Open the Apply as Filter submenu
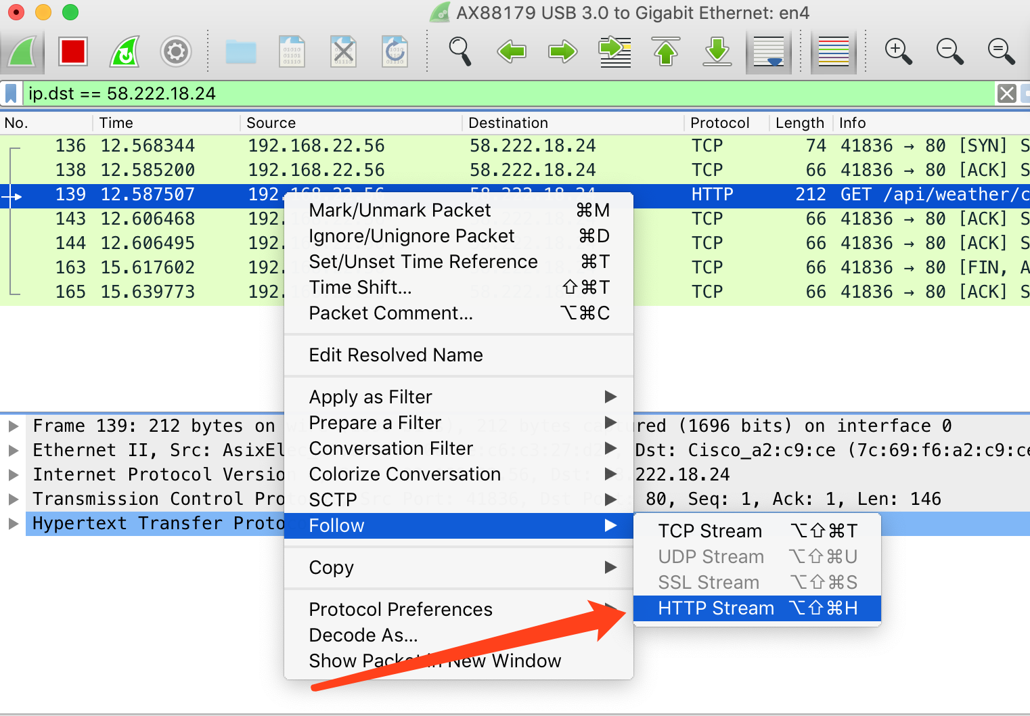 tap(459, 397)
